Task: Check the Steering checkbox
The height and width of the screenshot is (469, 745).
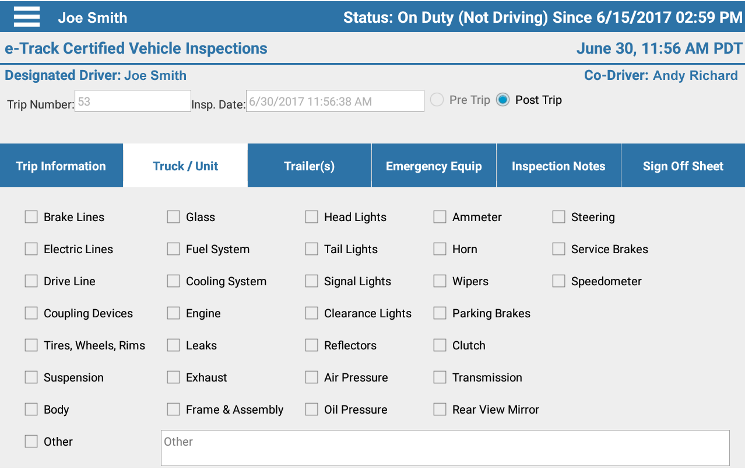Action: 559,217
